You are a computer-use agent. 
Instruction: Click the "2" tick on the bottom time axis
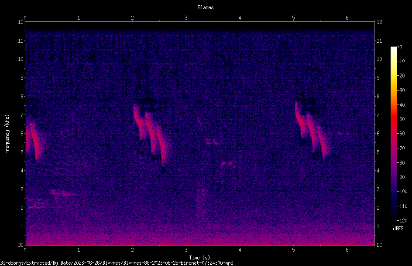tap(132, 250)
